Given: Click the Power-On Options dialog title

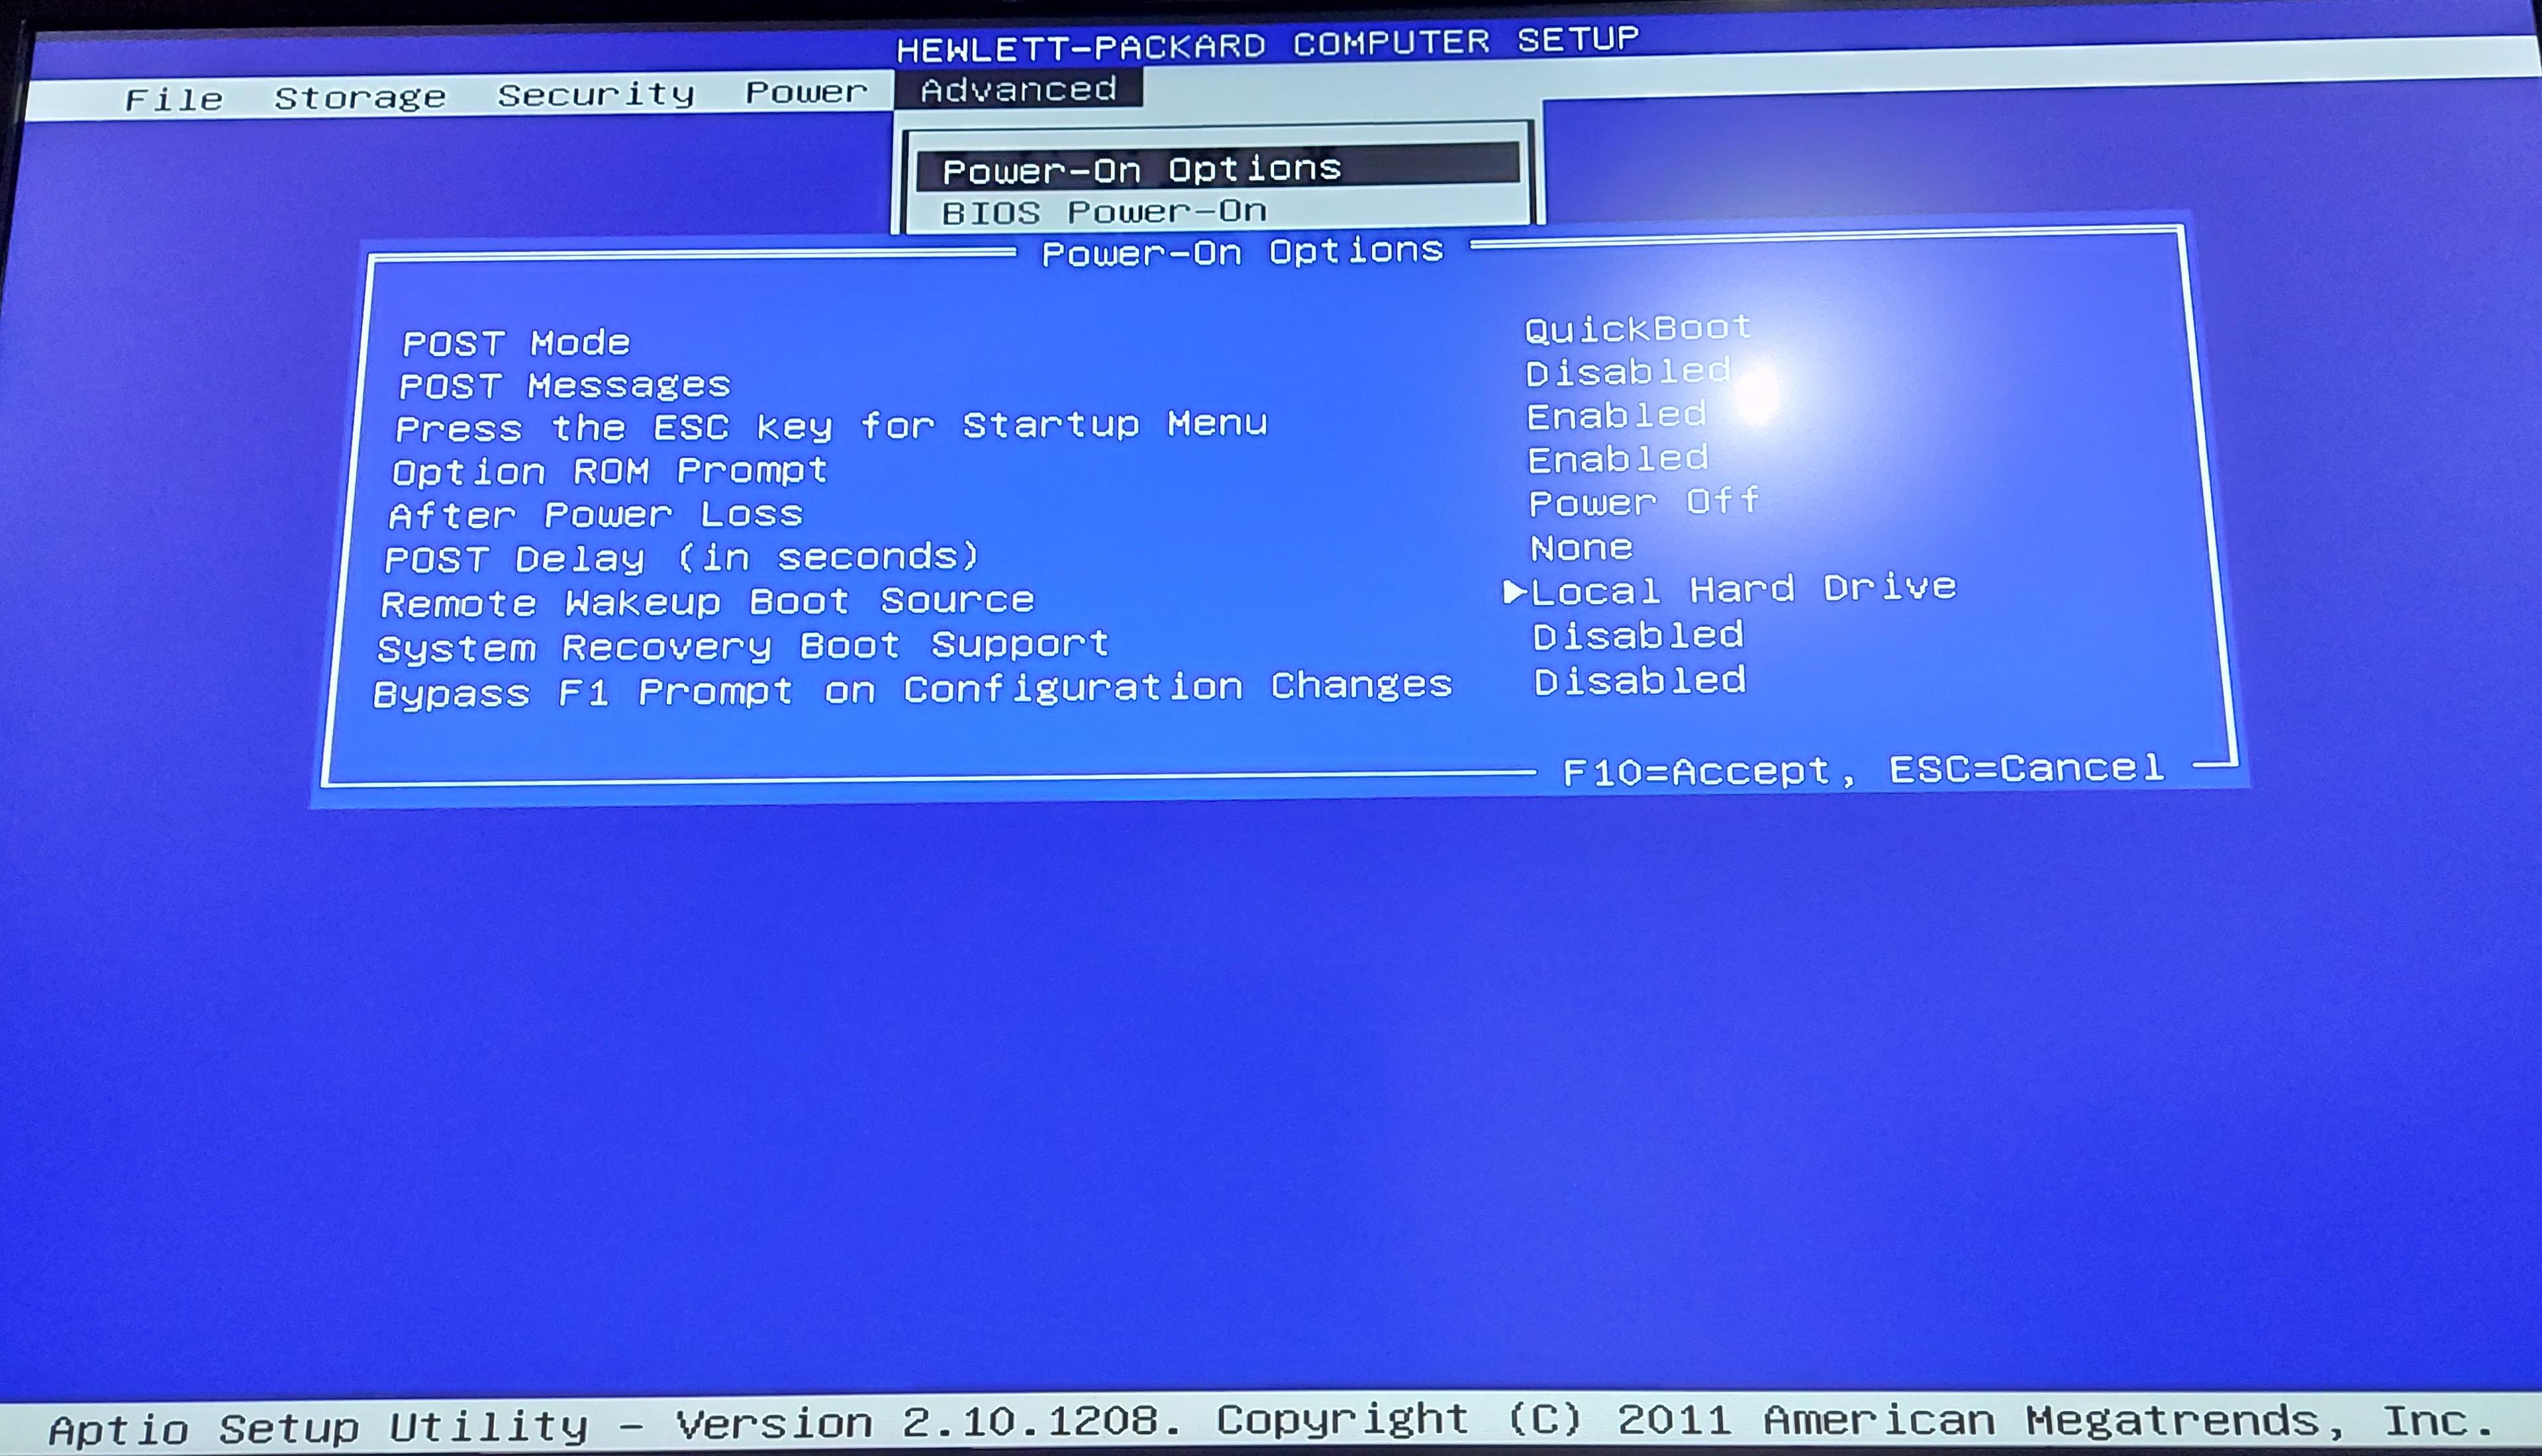Looking at the screenshot, I should point(1244,251).
